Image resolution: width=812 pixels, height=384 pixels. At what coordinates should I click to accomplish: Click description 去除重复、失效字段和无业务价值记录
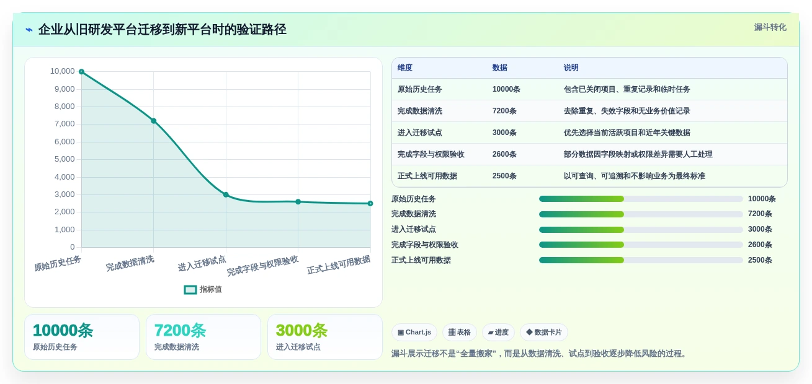pos(627,111)
